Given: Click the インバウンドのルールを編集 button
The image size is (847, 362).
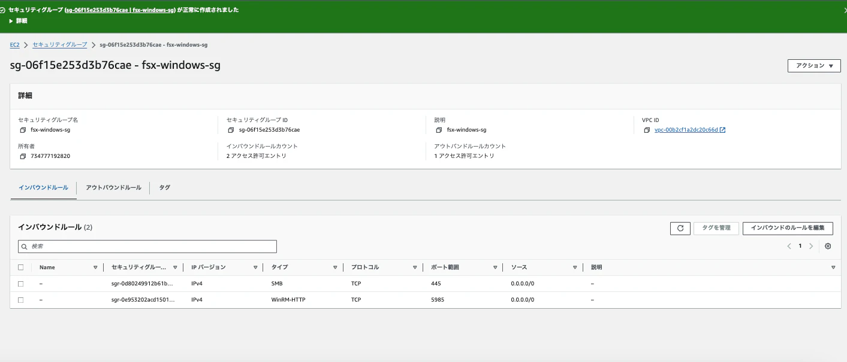Looking at the screenshot, I should point(788,228).
